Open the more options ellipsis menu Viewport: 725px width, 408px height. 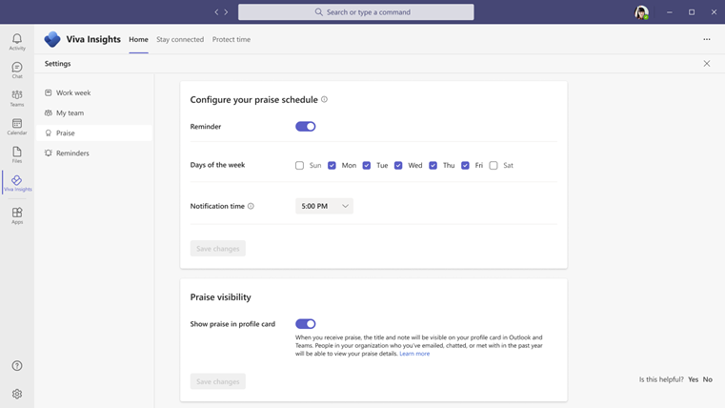tap(707, 40)
